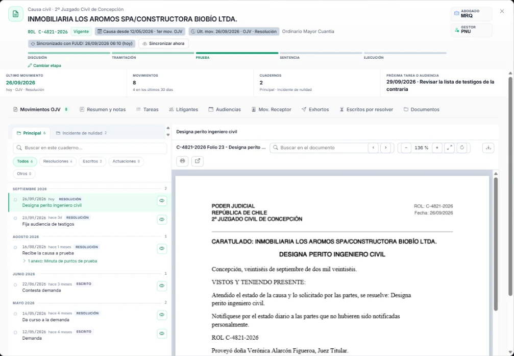Open the document in a new window
Viewport: 514px width, 356px height.
coord(198,161)
